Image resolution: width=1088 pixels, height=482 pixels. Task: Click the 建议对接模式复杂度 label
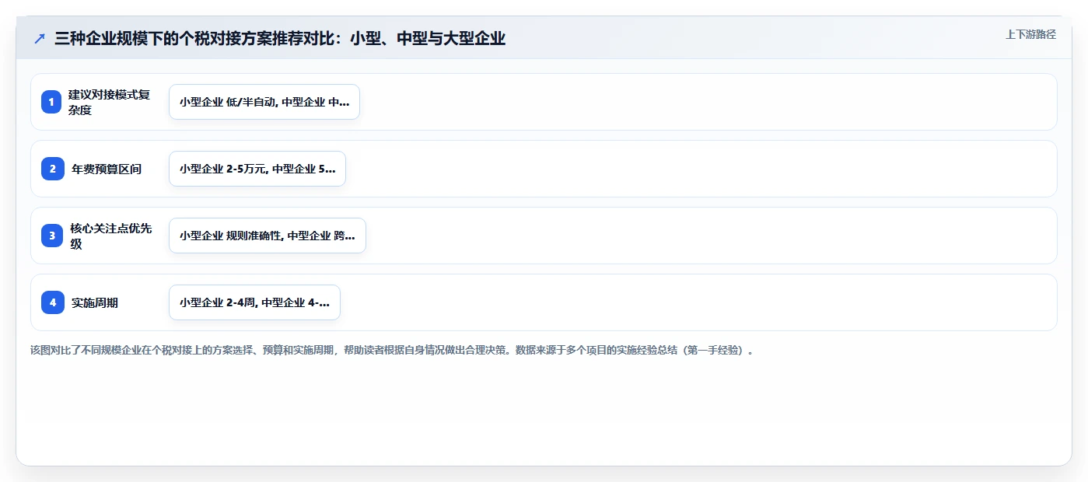pos(109,102)
